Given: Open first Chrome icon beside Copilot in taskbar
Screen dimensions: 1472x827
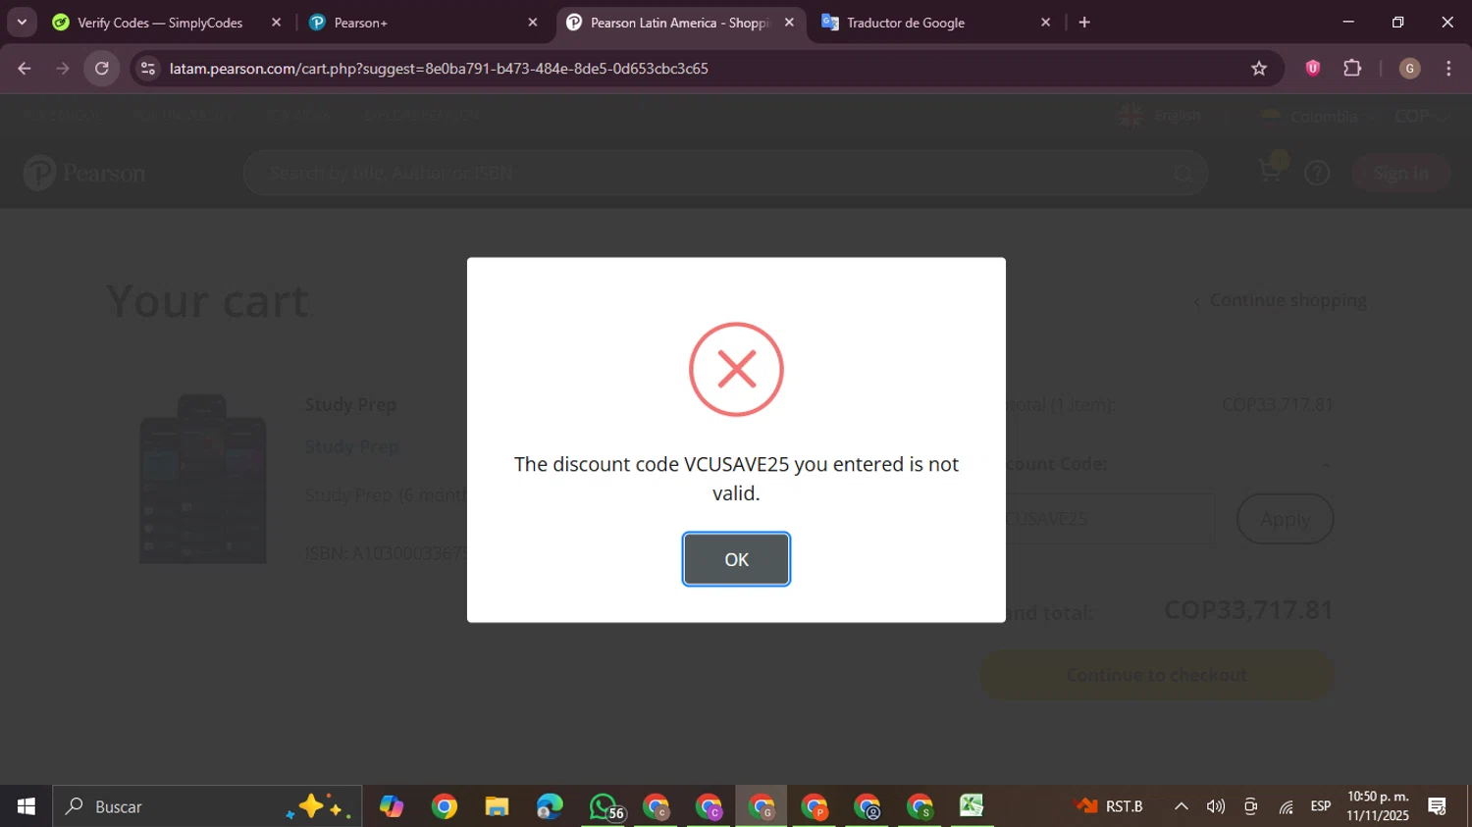Looking at the screenshot, I should pyautogui.click(x=445, y=806).
